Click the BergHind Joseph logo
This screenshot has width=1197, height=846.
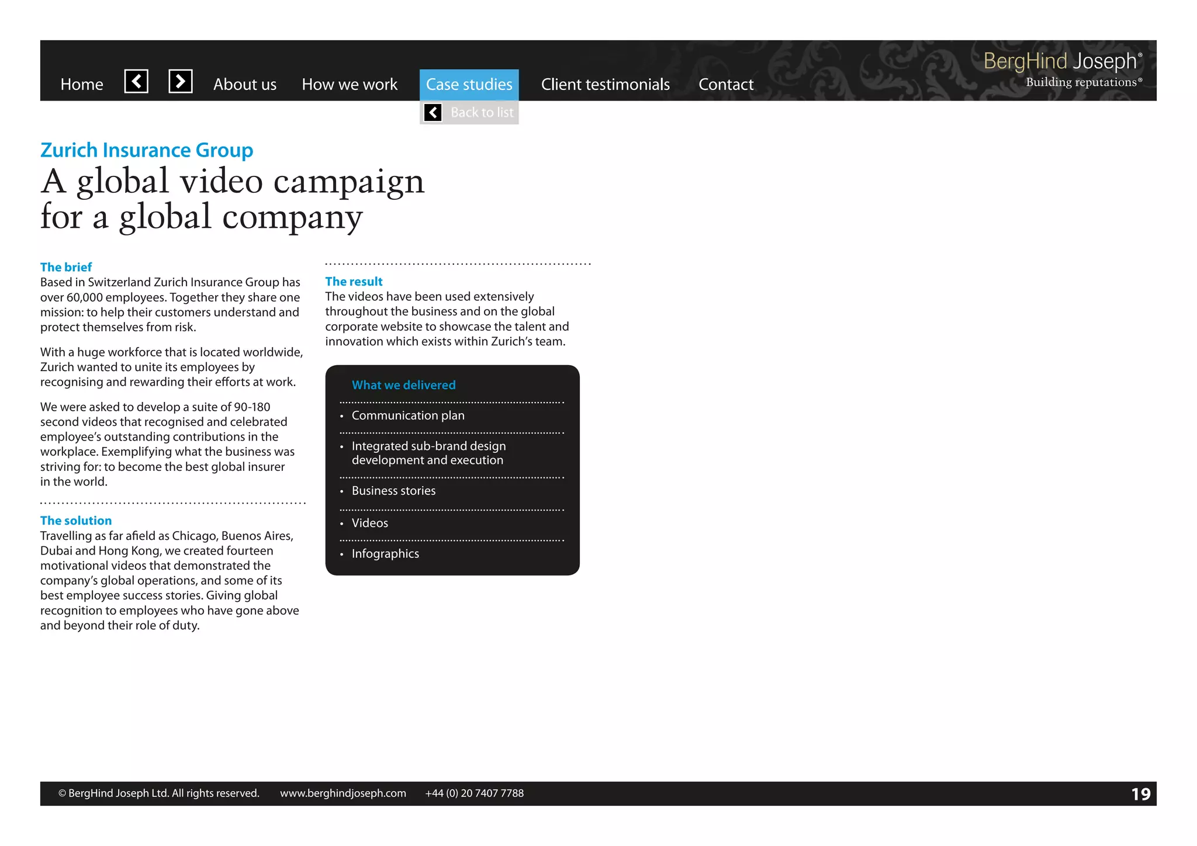pyautogui.click(x=1062, y=68)
